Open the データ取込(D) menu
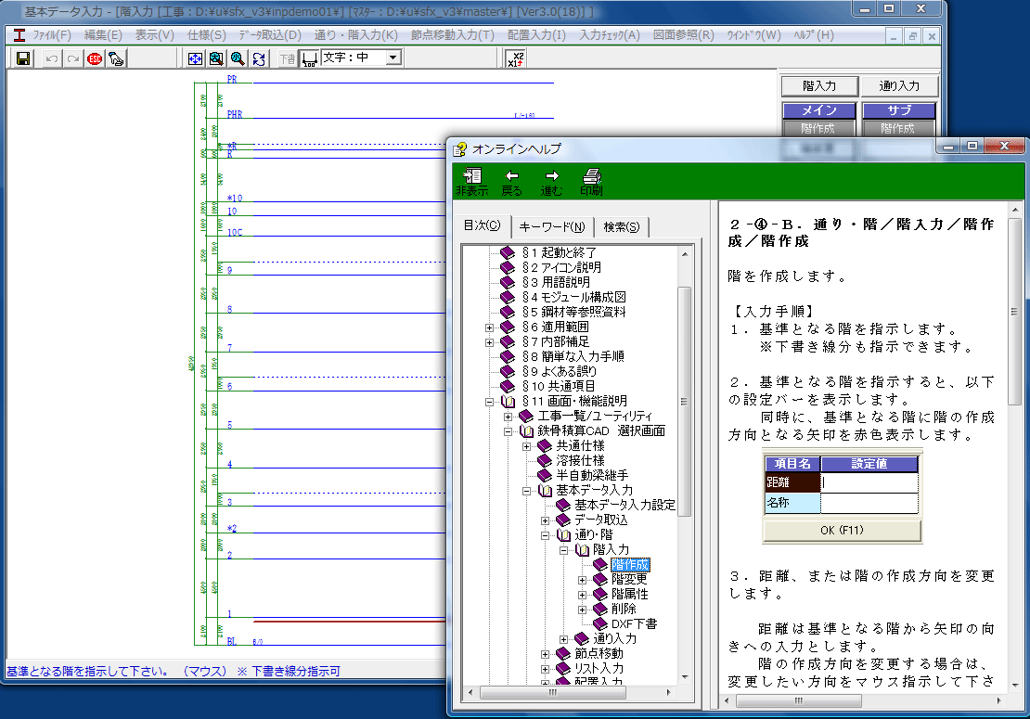 tap(270, 35)
